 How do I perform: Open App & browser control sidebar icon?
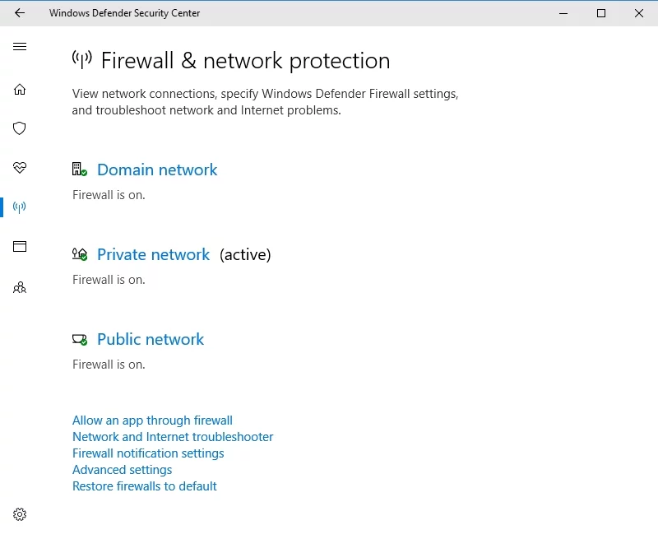(20, 246)
